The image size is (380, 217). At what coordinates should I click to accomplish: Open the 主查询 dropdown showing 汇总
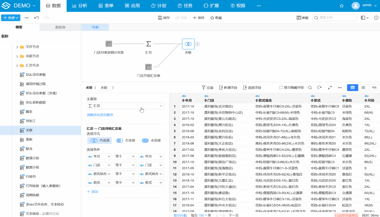tap(125, 106)
